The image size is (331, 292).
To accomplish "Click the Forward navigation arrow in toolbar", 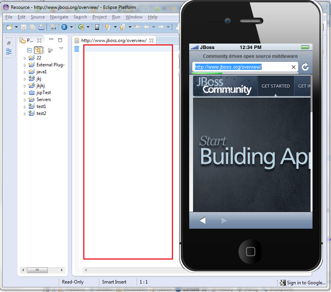I will (x=161, y=27).
